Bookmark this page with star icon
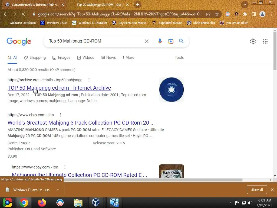The width and height of the screenshot is (277, 208). click(x=217, y=14)
